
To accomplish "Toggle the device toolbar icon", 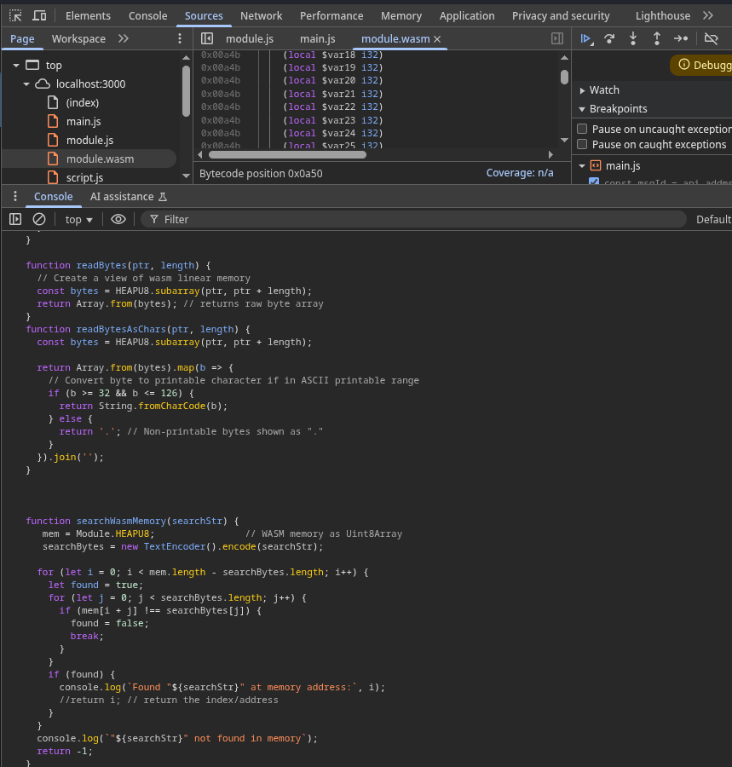I will click(39, 15).
